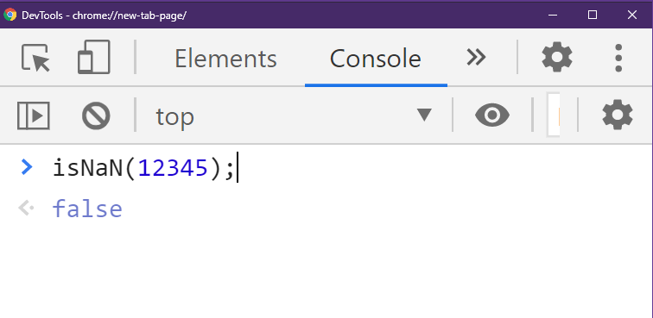Select the false output result
The image size is (653, 318).
coord(87,209)
